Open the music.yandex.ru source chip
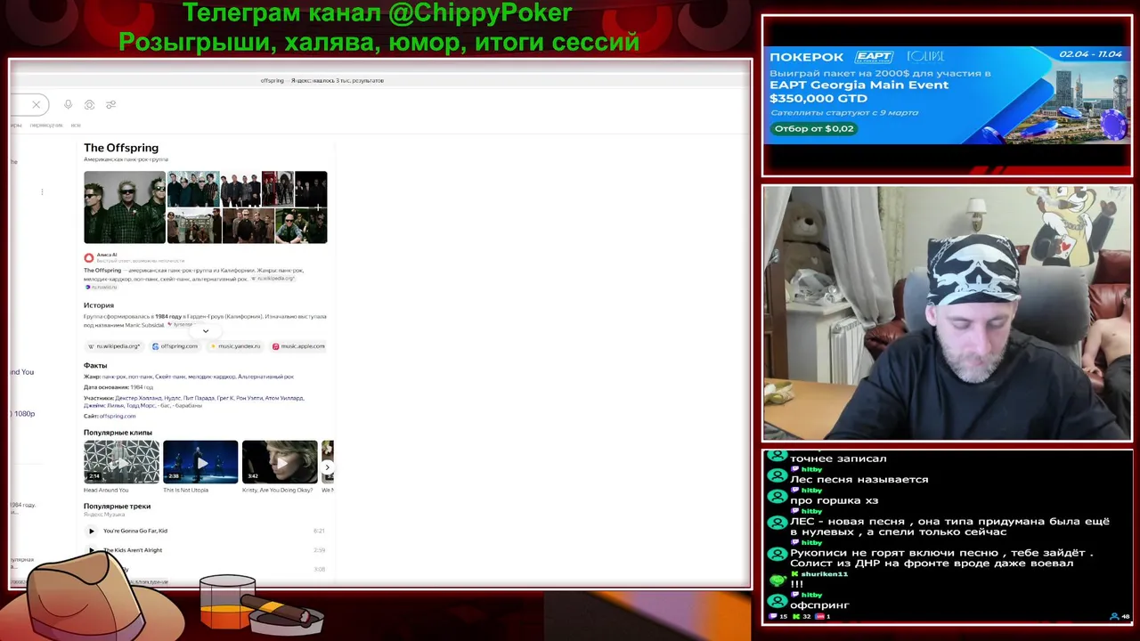The image size is (1140, 641). [x=235, y=346]
